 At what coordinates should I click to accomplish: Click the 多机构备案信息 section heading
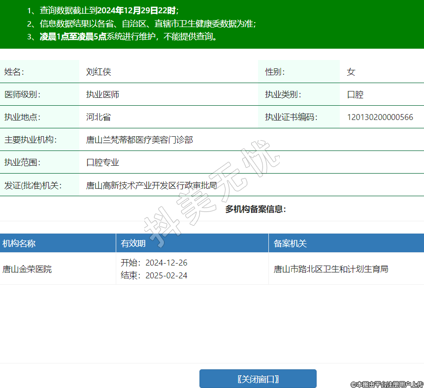click(x=256, y=209)
